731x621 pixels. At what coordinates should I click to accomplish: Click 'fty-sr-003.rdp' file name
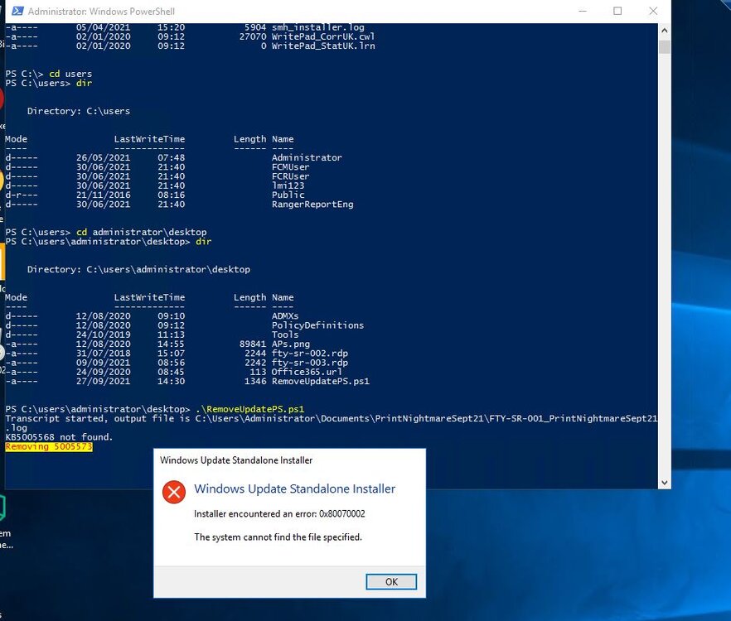[310, 363]
